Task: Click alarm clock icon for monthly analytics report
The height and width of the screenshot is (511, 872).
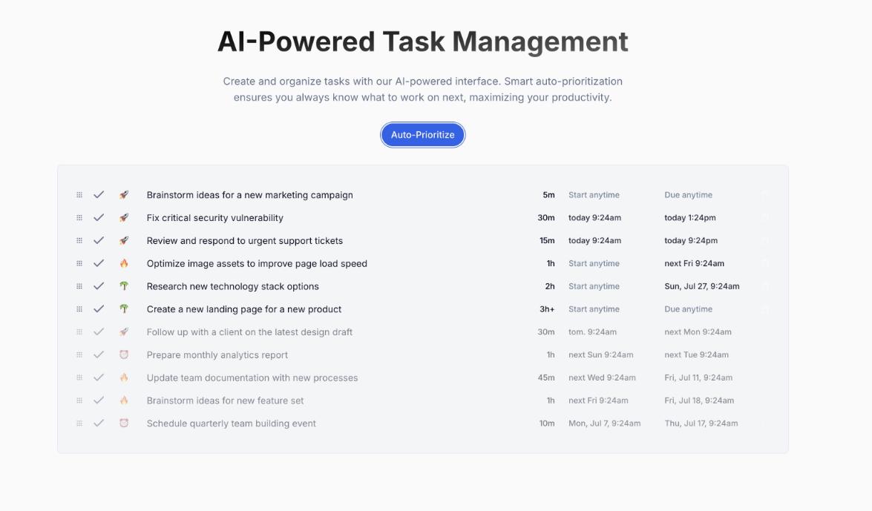Action: 124,355
